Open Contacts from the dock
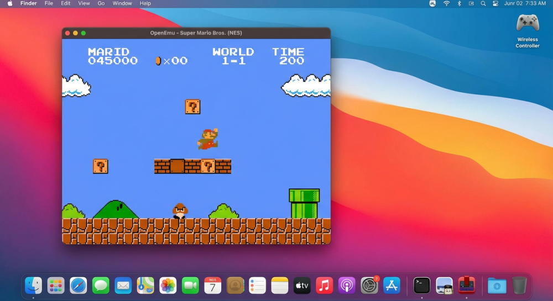This screenshot has height=301, width=553. tap(235, 285)
